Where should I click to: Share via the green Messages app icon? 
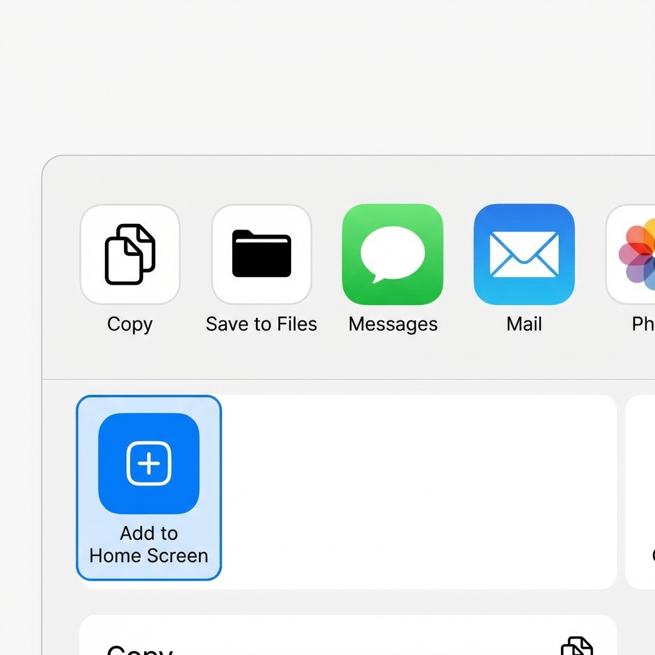tap(393, 254)
